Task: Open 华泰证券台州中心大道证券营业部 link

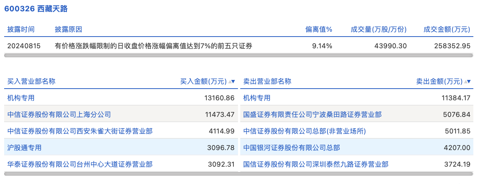Action: 80,164
